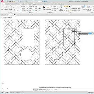
Task: Open the Start file tab
Action: pos(6,15)
